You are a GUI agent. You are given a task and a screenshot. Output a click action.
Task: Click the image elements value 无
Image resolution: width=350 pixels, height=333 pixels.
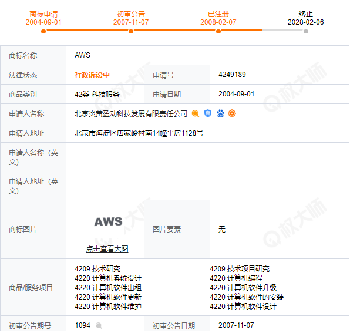click(222, 230)
